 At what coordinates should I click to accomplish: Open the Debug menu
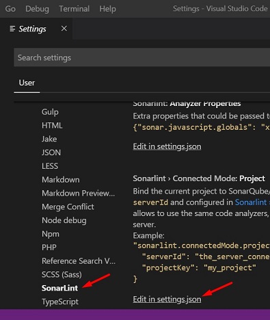click(37, 9)
